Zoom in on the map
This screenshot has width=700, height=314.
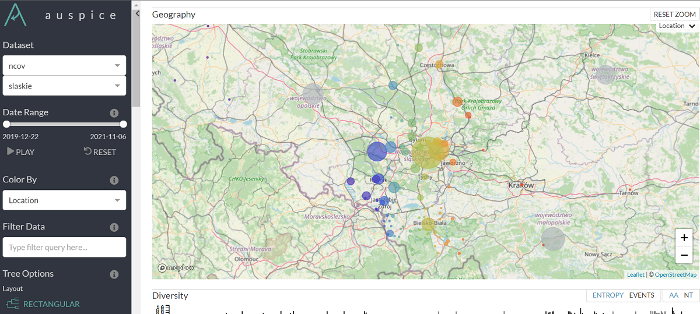pyautogui.click(x=684, y=238)
